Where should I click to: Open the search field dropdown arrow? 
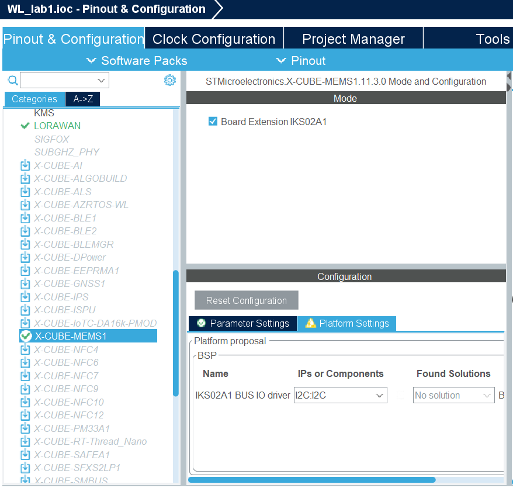(x=102, y=81)
